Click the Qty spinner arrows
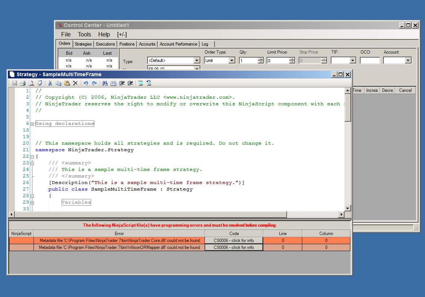Image resolution: width=425 pixels, height=297 pixels. pos(261,60)
